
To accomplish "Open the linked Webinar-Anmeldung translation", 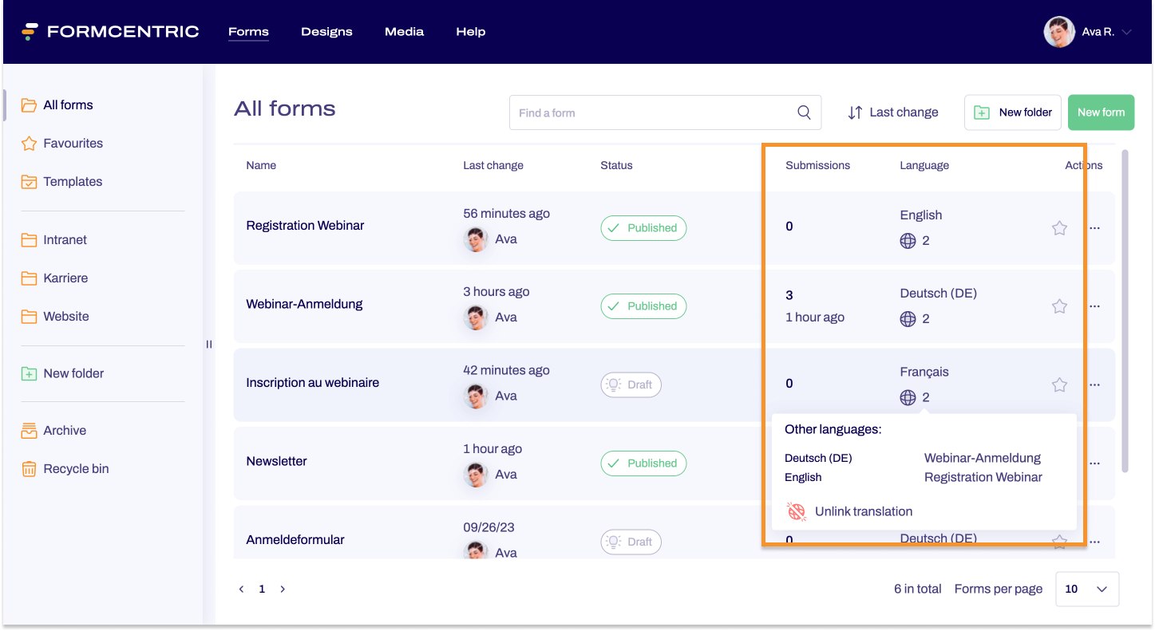I will click(x=982, y=458).
